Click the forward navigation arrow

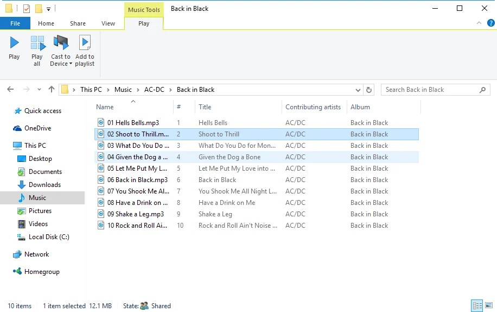coord(26,90)
